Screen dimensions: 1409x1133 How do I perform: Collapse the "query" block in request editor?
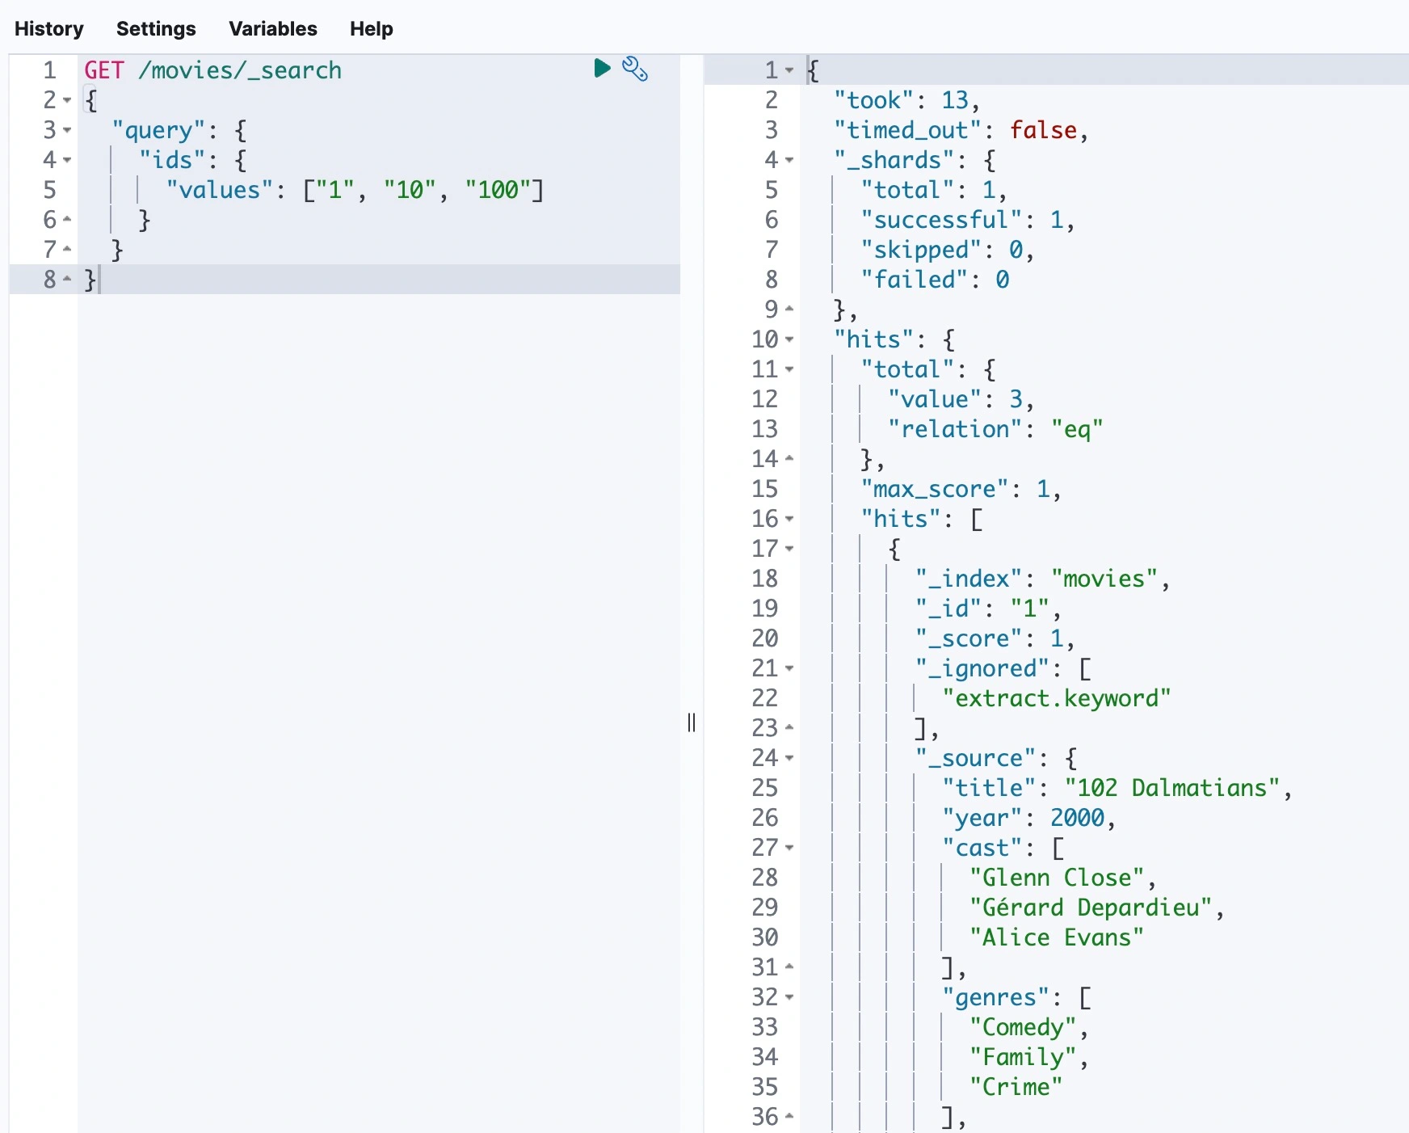click(67, 130)
